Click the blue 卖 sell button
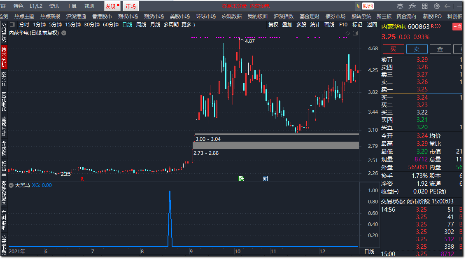 pyautogui.click(x=417, y=49)
